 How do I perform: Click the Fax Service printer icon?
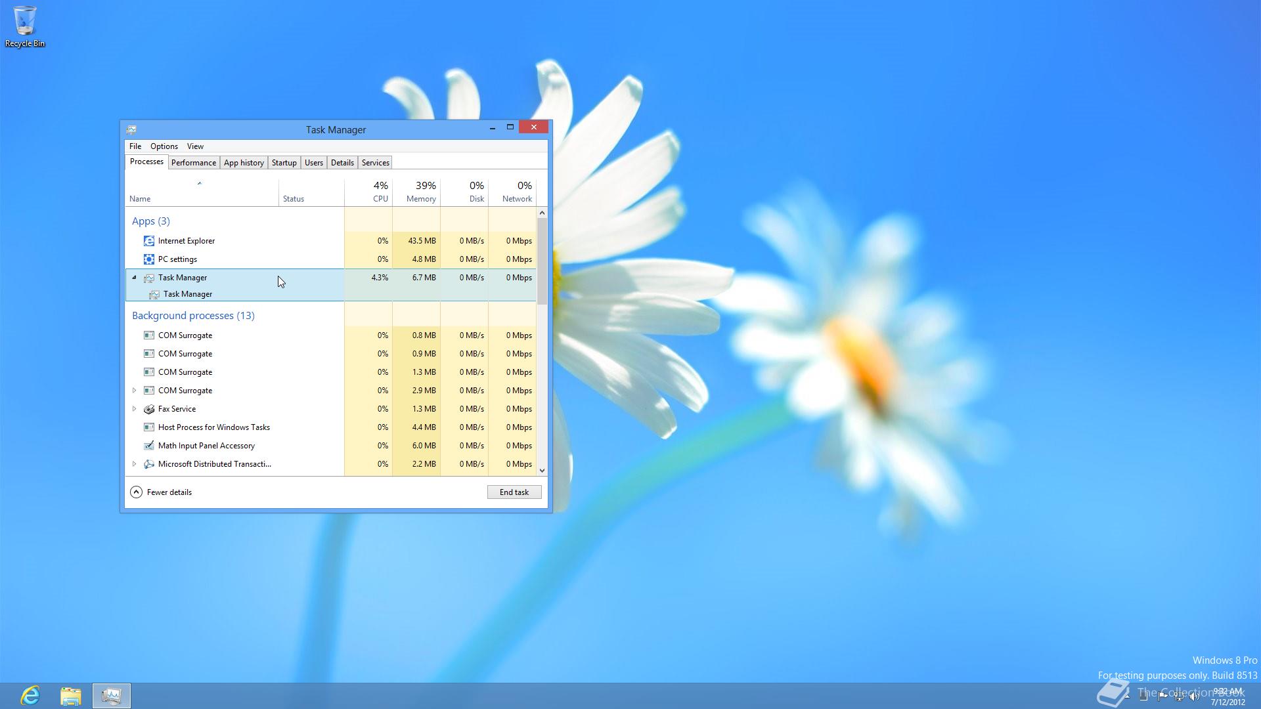pos(149,409)
